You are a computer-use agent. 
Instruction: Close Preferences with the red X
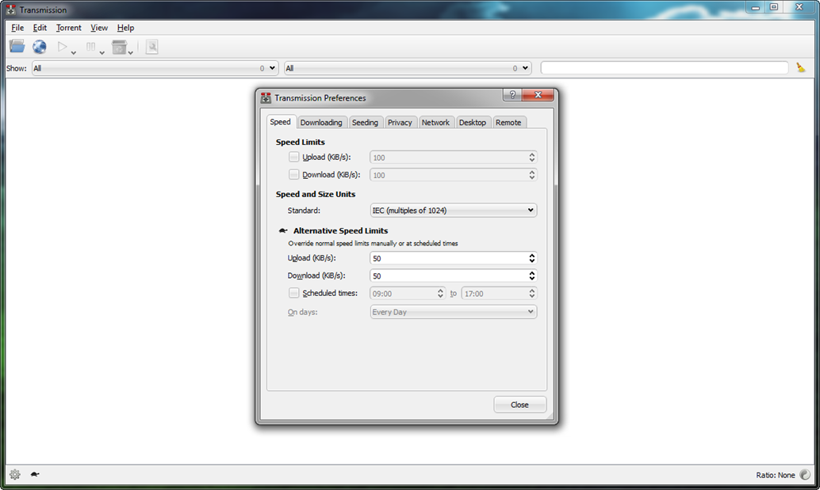pyautogui.click(x=538, y=94)
